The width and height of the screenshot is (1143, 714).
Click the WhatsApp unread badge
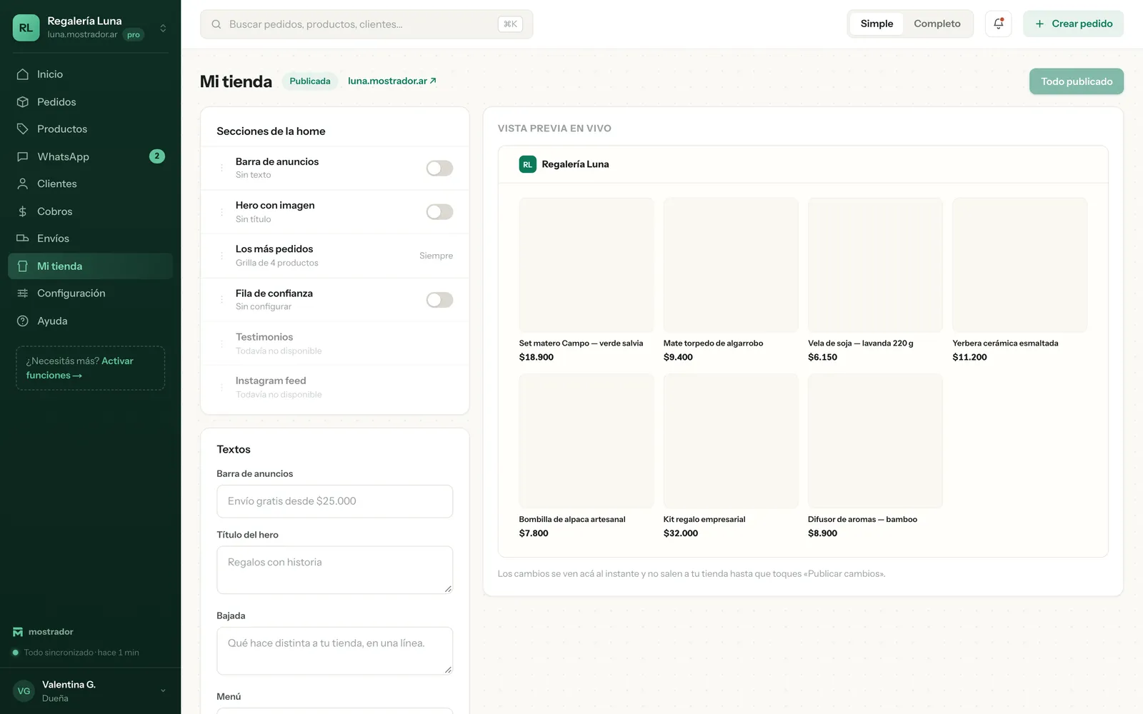(157, 156)
